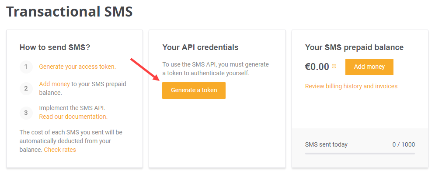
Task: Follow the Add money link in step 2
Action: coord(54,84)
